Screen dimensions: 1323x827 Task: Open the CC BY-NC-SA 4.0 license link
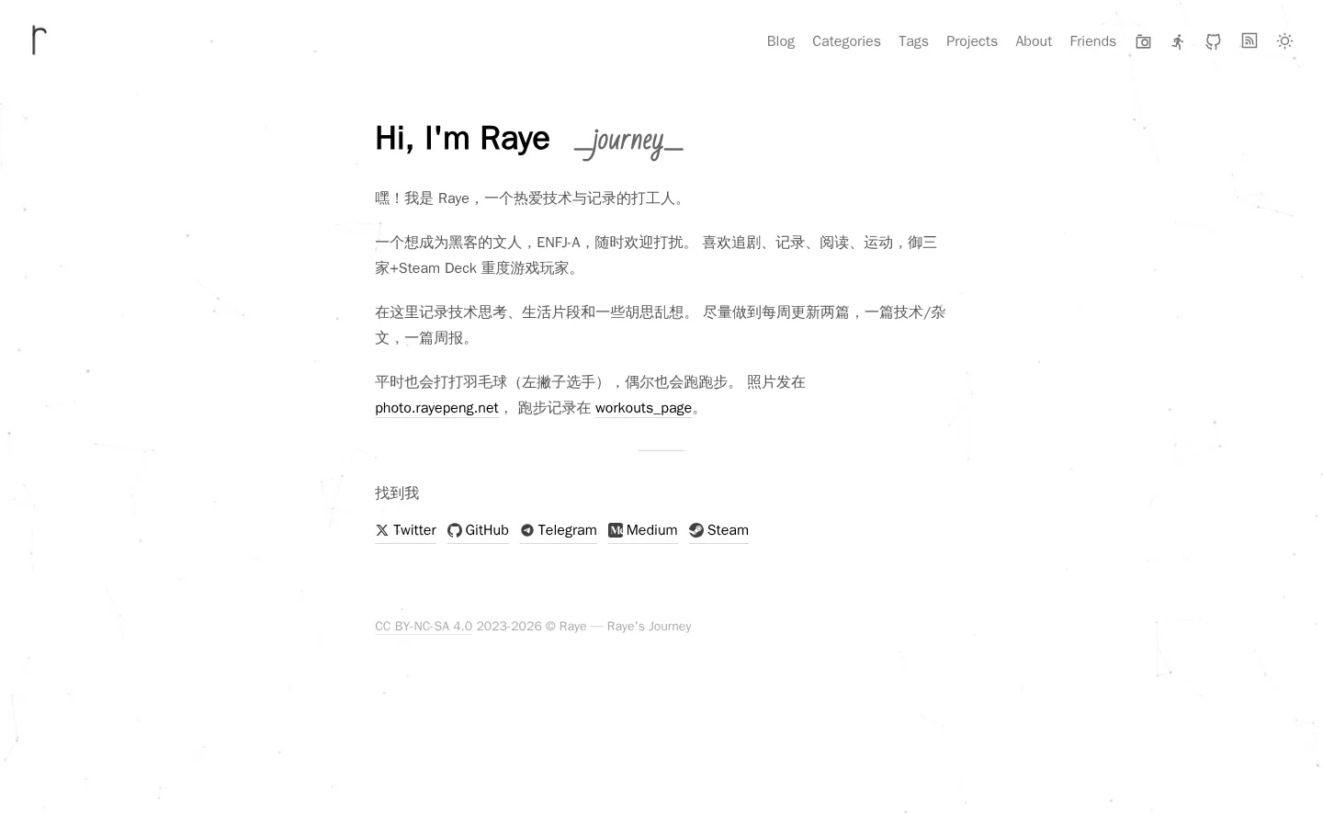click(x=424, y=627)
